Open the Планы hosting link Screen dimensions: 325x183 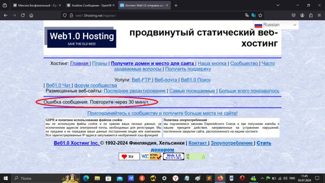(99, 63)
